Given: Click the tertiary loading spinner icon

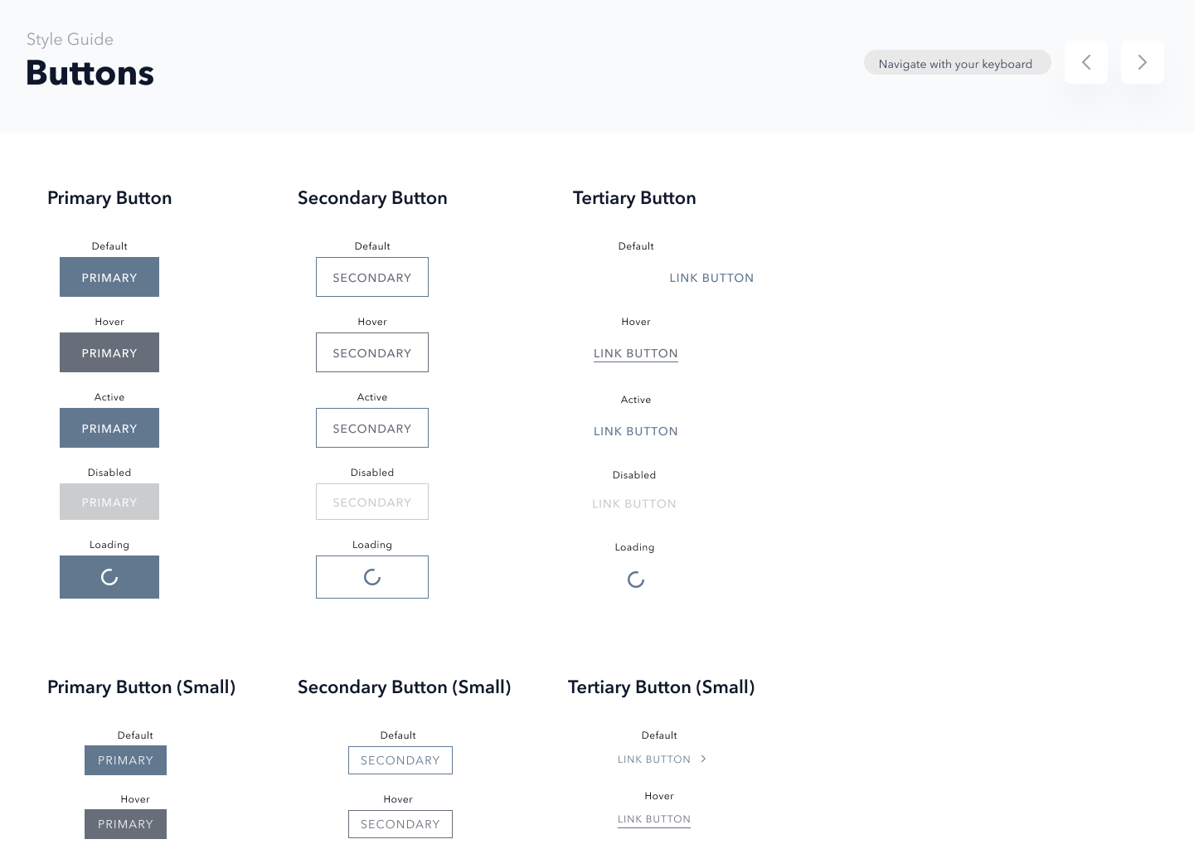Looking at the screenshot, I should [x=636, y=580].
